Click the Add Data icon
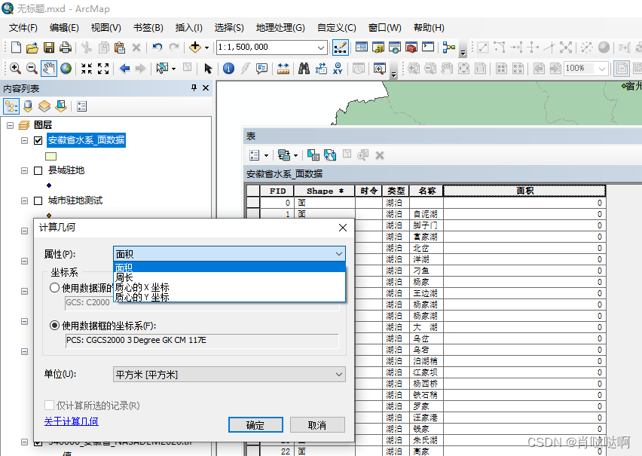The image size is (642, 456). [195, 47]
